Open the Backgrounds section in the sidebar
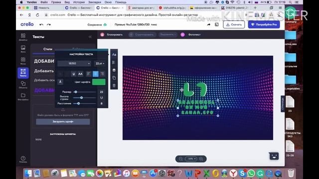Viewport: 319px width, 179px height. 23,61
